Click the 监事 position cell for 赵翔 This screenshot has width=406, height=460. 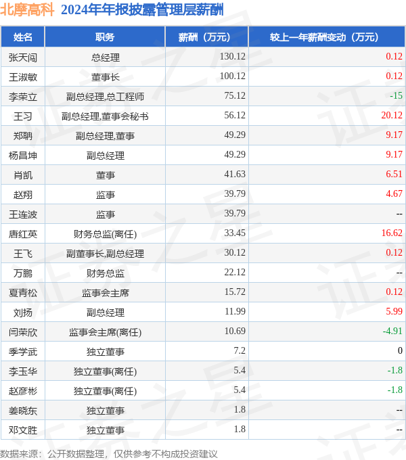coord(106,195)
